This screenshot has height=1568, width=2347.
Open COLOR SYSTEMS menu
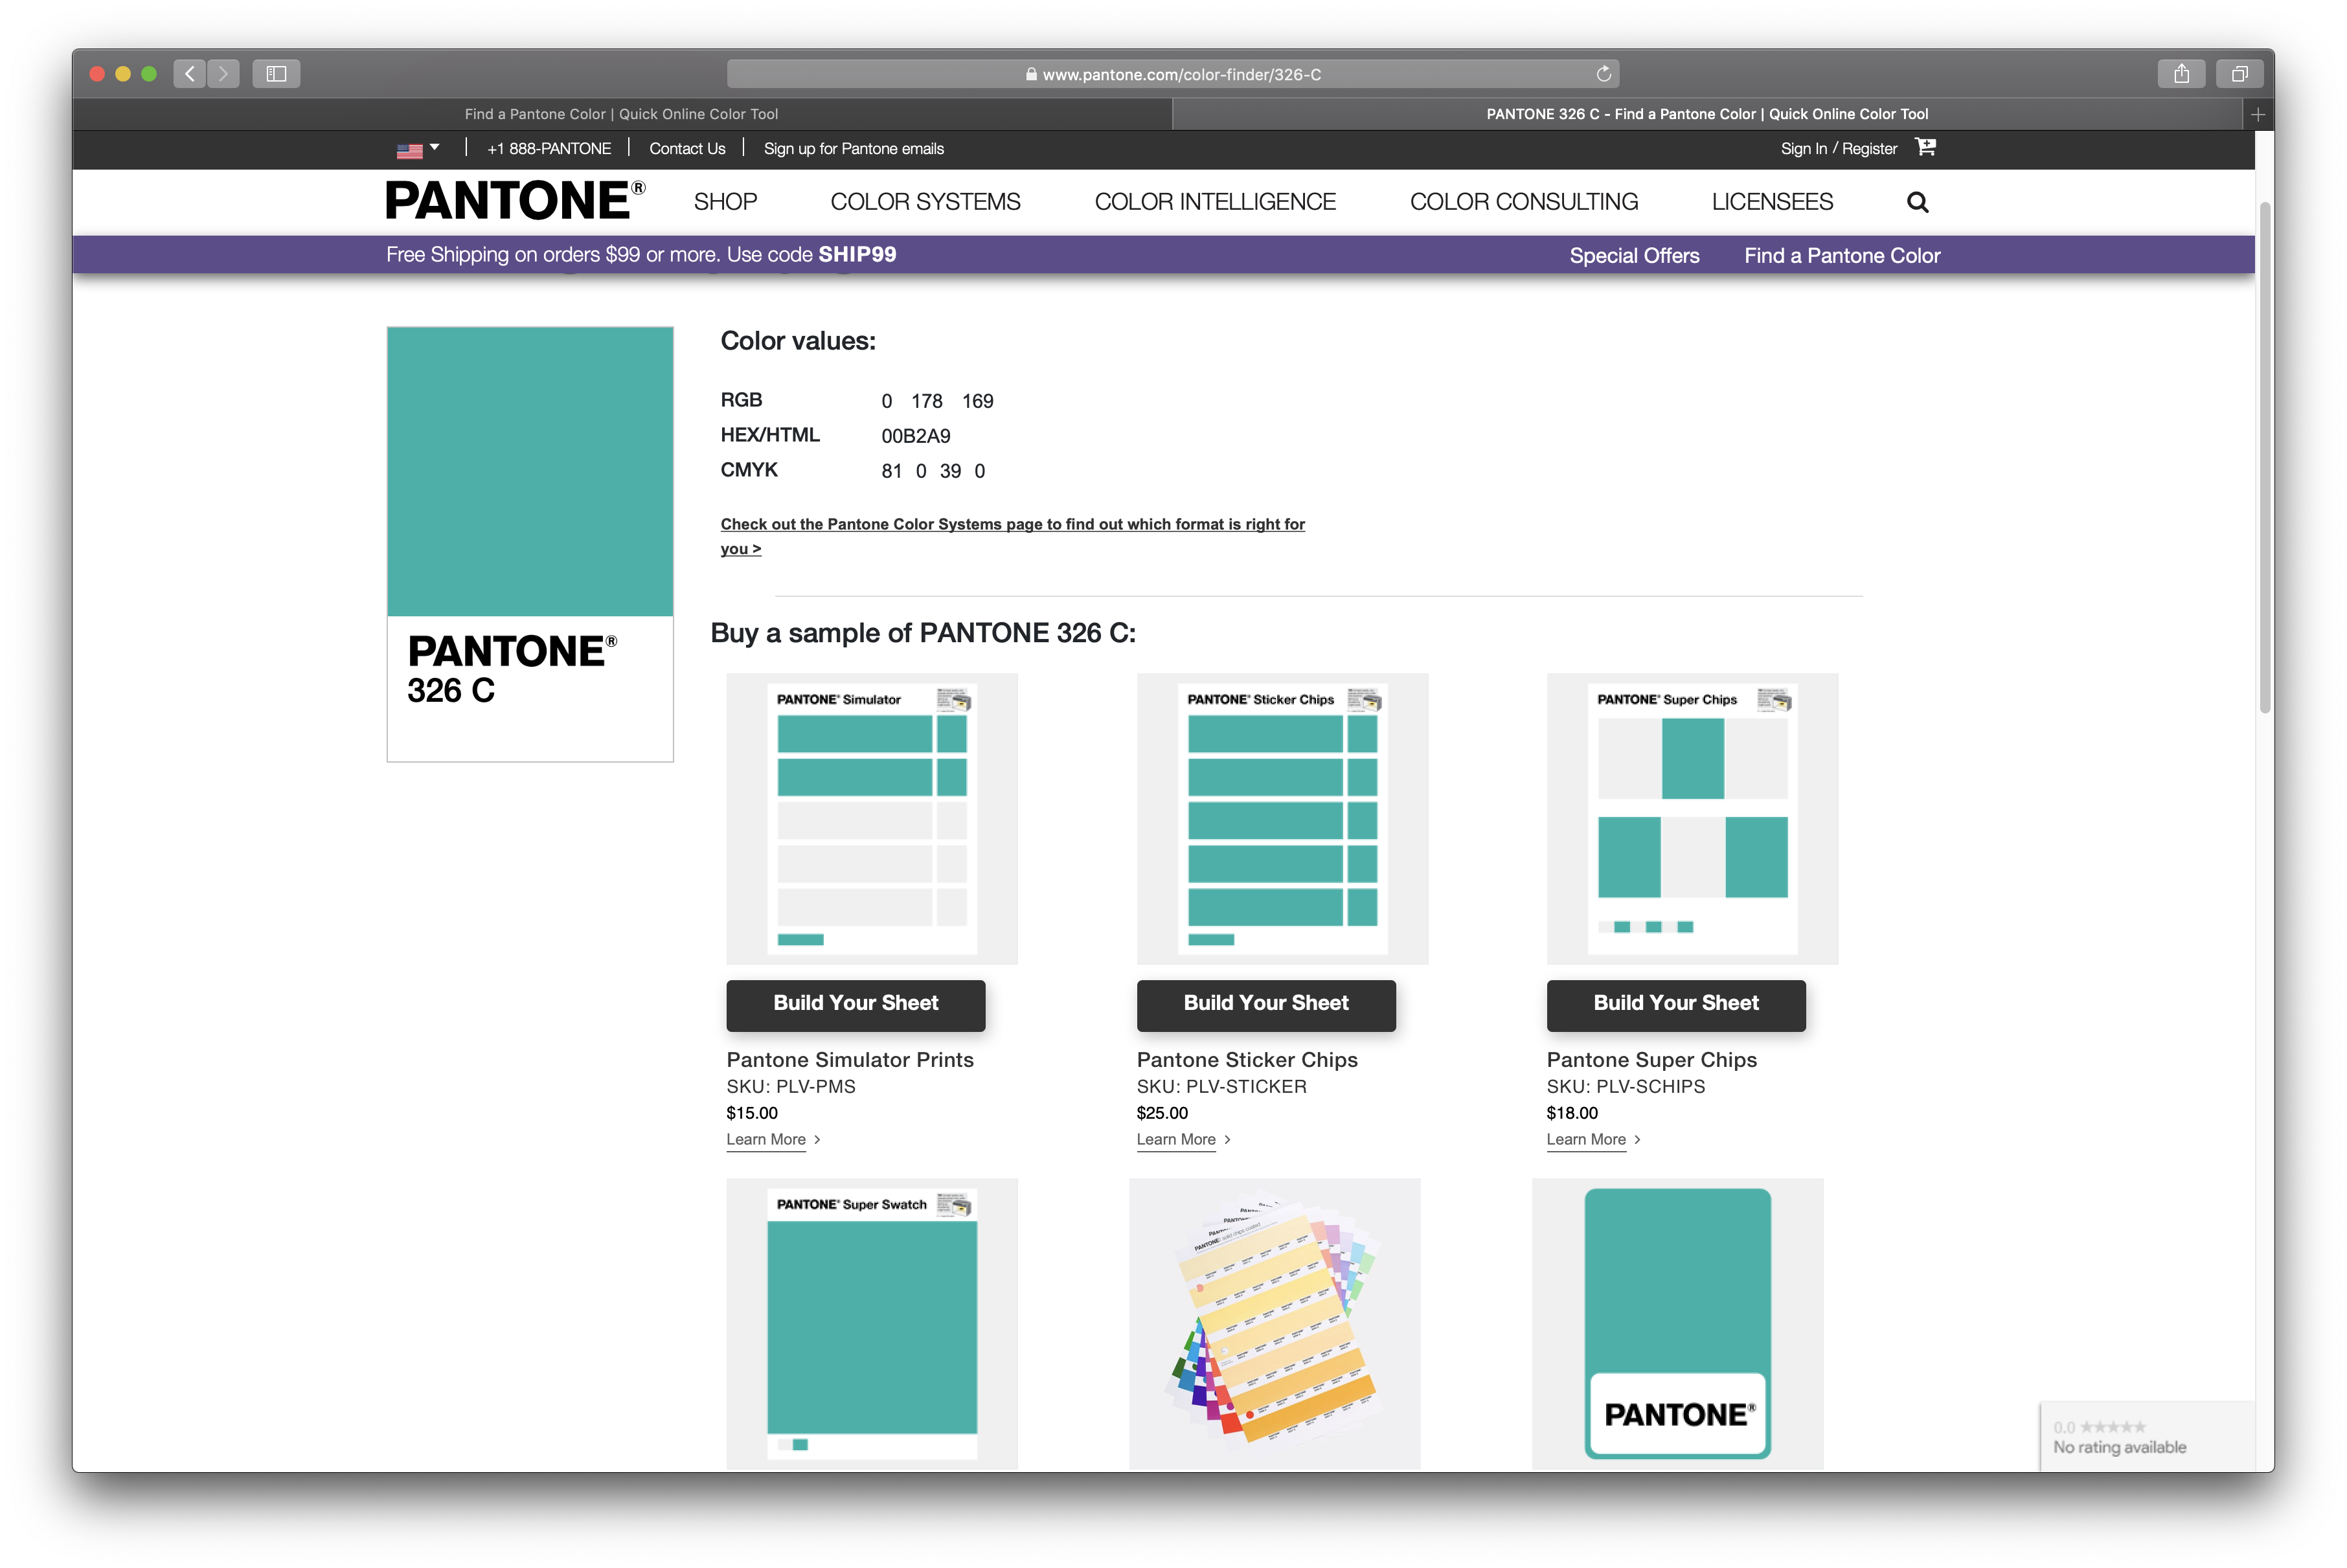coord(925,202)
